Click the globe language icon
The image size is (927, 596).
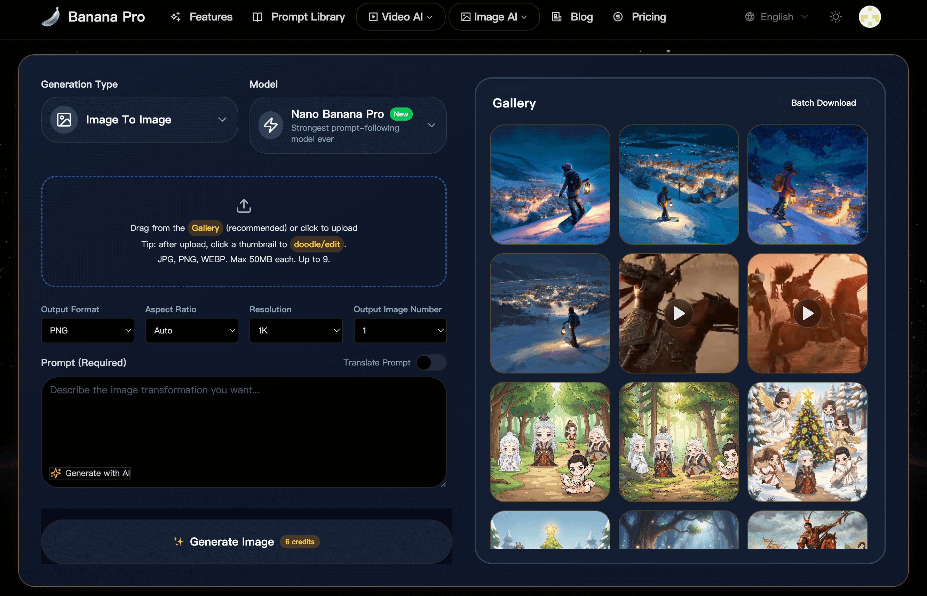pos(750,17)
